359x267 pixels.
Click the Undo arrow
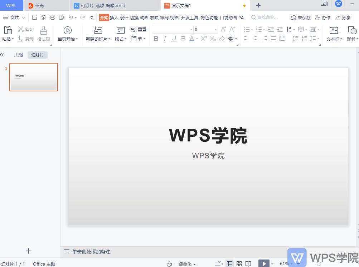pos(71,17)
